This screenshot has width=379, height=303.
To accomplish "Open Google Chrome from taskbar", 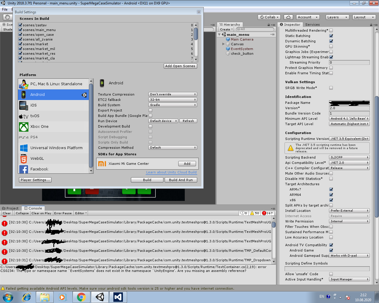I will [81, 297].
